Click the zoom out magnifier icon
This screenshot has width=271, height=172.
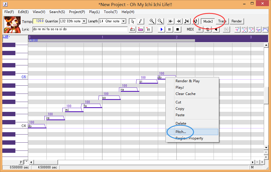160,21
